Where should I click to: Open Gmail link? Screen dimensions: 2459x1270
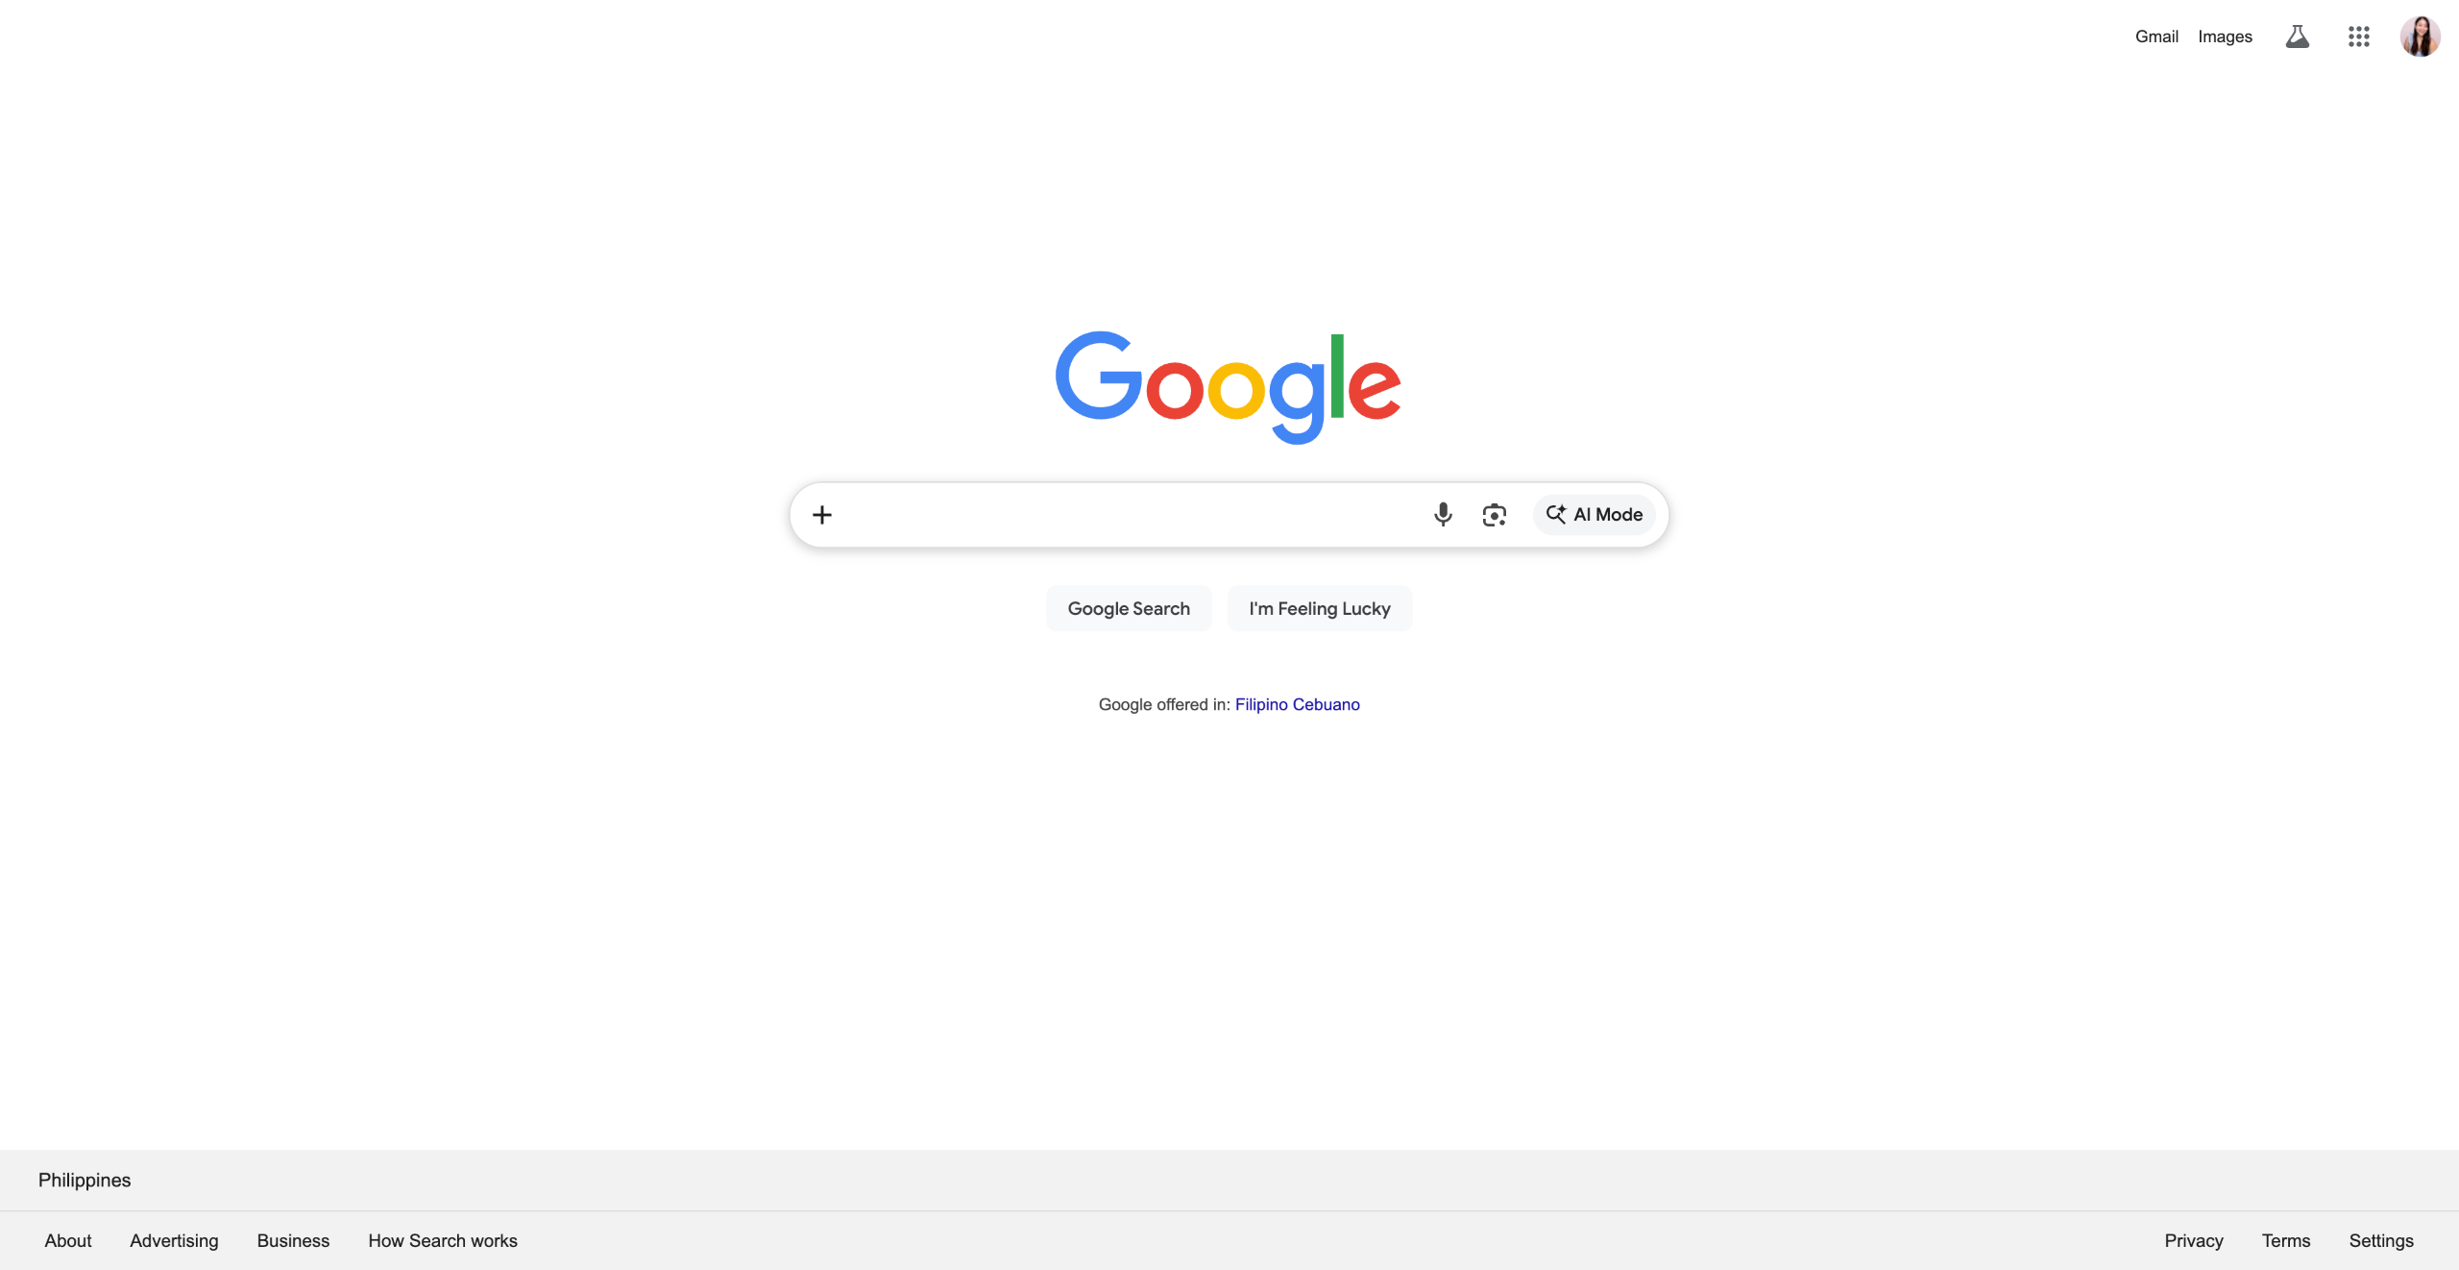coord(2156,37)
